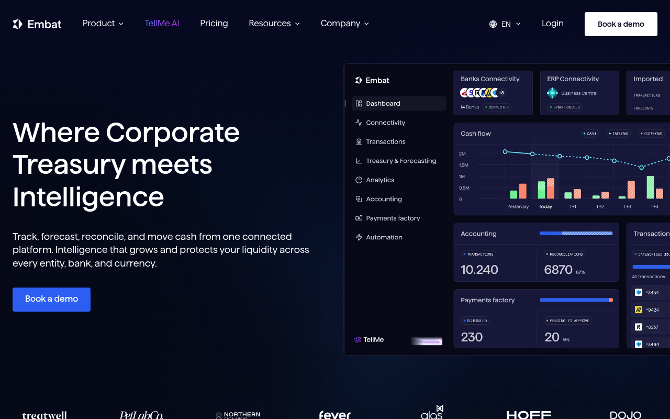Go to TellMe AI page

point(162,24)
